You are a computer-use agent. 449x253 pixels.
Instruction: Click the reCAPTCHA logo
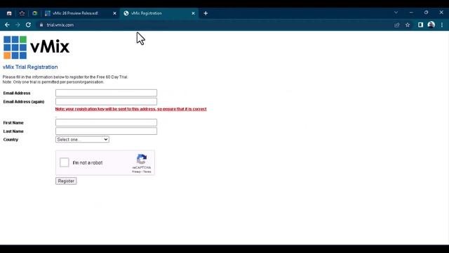point(142,160)
